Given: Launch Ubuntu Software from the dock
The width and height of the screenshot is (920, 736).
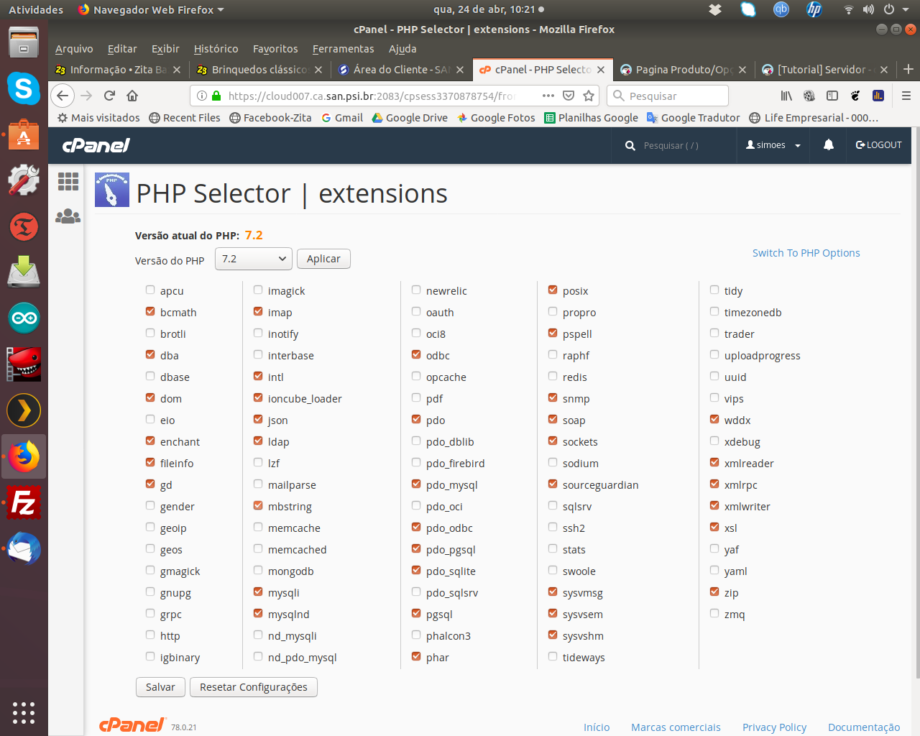Looking at the screenshot, I should click(x=24, y=134).
